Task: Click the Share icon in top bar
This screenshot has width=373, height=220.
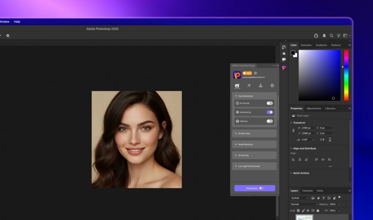Action: [316, 35]
